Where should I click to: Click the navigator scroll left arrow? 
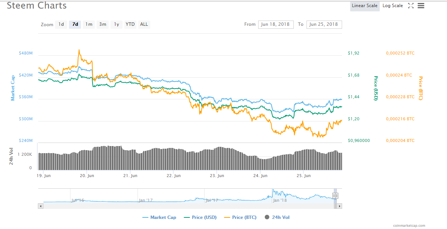point(41,206)
